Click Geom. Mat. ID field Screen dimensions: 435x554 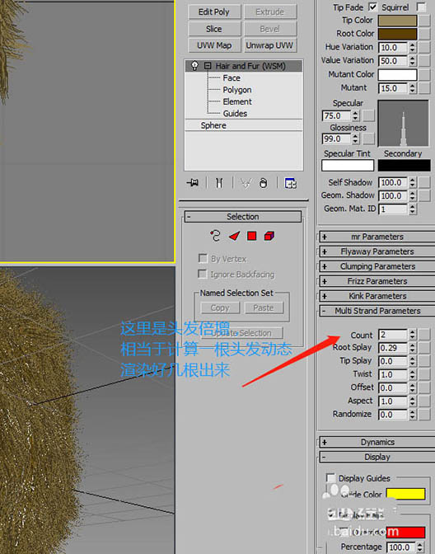[393, 209]
